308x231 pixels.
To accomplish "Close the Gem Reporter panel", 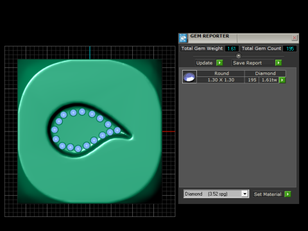I will click(295, 38).
